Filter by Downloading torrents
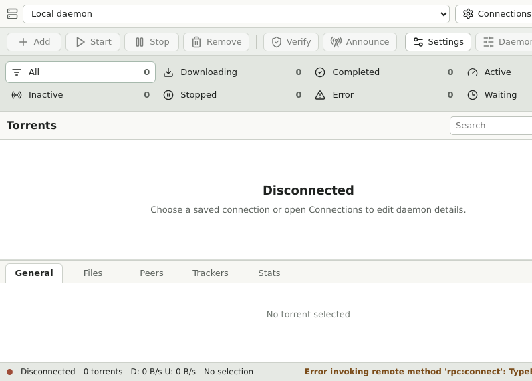The image size is (532, 381). pyautogui.click(x=233, y=72)
